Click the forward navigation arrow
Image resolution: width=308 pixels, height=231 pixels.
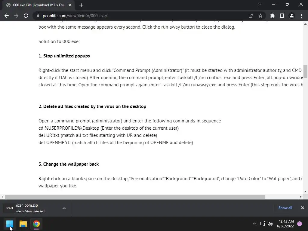tap(16, 16)
